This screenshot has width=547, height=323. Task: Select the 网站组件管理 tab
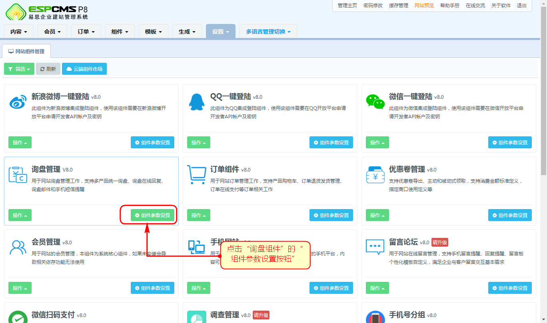pos(26,52)
